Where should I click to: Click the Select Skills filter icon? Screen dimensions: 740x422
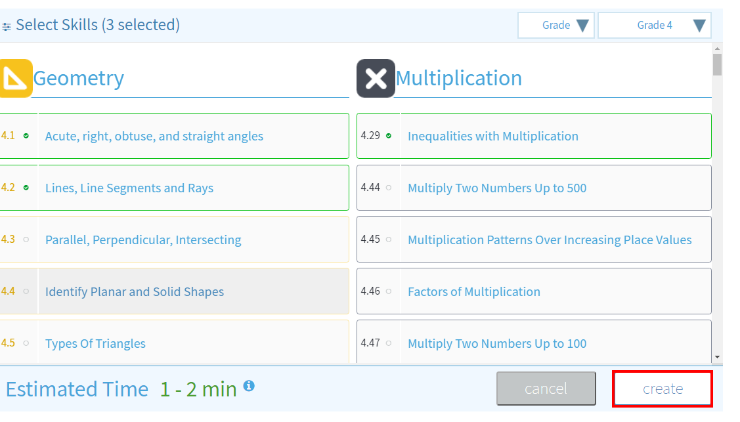(7, 27)
